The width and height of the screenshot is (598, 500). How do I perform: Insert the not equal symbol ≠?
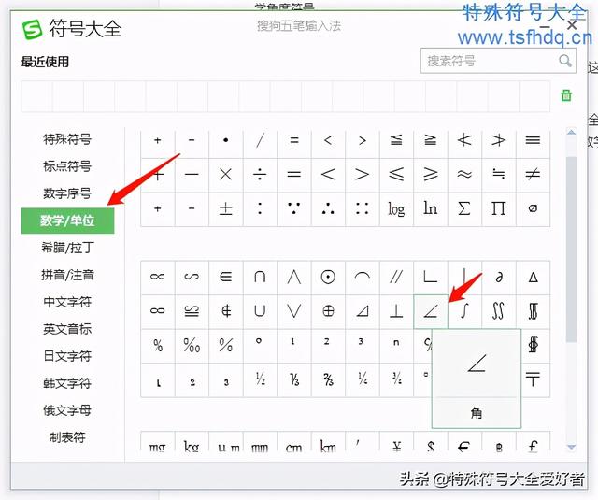tap(533, 175)
